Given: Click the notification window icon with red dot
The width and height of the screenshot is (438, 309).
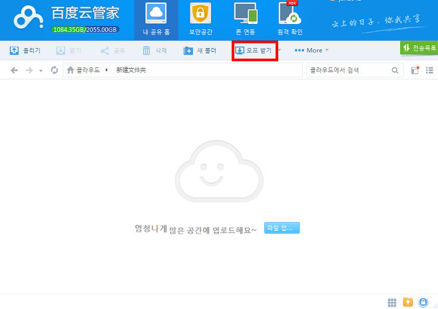Looking at the screenshot, I should pyautogui.click(x=415, y=70).
